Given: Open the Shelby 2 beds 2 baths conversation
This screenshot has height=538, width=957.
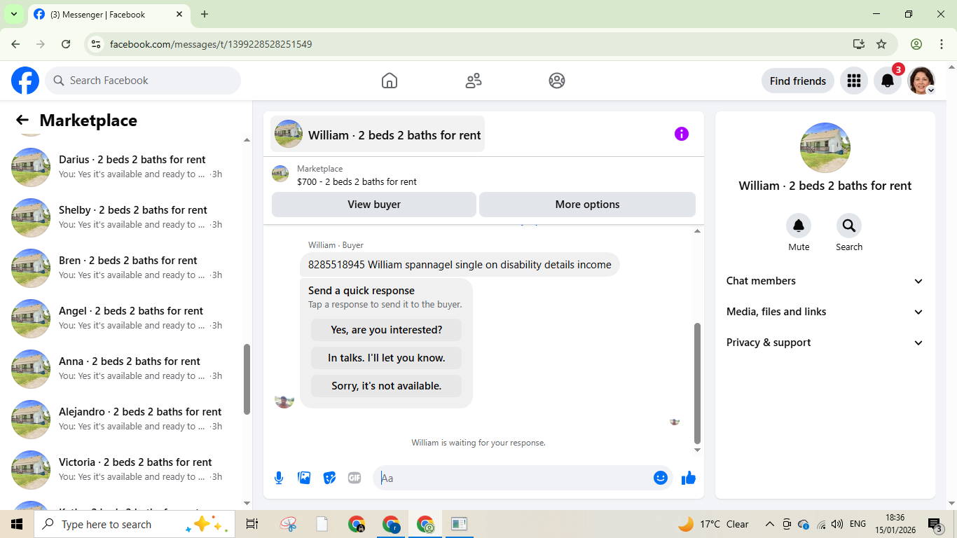Looking at the screenshot, I should 123,217.
